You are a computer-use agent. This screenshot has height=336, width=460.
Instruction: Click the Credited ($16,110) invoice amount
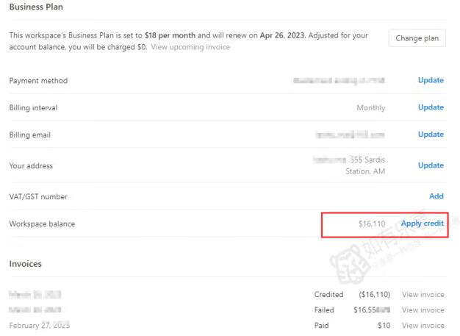[374, 294]
